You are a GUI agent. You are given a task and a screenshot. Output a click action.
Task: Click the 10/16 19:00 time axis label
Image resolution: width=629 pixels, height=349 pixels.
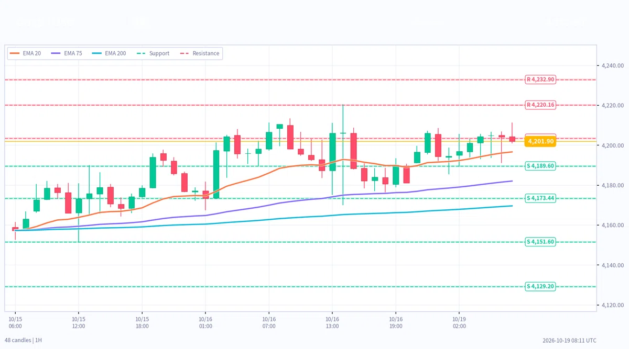point(396,322)
